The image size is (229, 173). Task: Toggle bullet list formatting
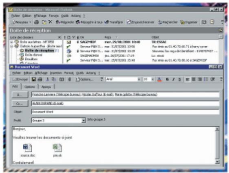[206, 80]
